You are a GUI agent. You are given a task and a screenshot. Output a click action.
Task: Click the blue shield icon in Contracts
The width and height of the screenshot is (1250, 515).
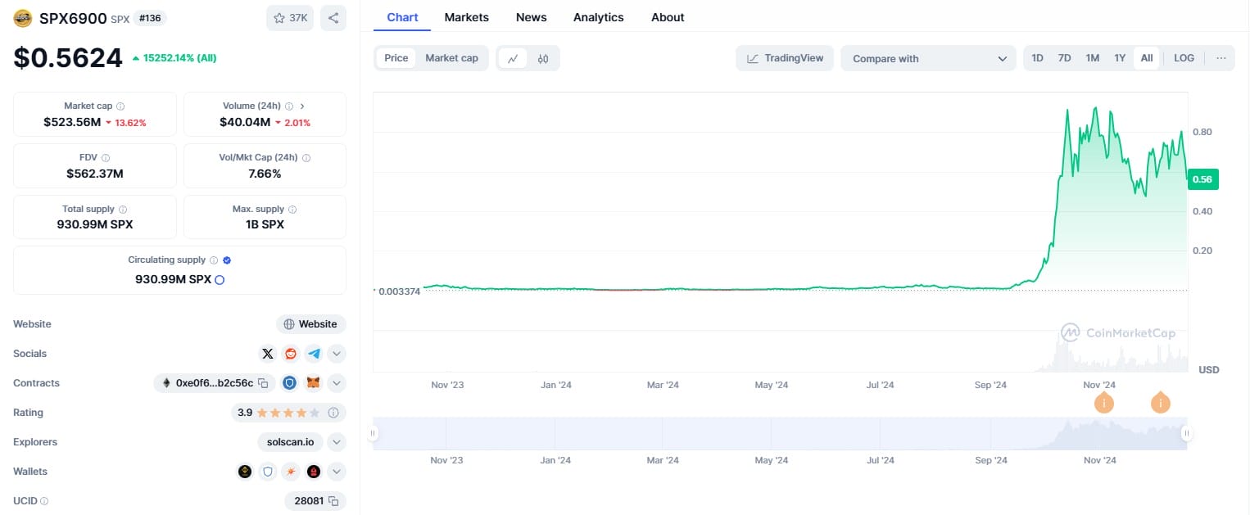click(289, 383)
